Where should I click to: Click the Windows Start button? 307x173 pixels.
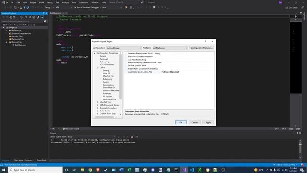point(4,170)
